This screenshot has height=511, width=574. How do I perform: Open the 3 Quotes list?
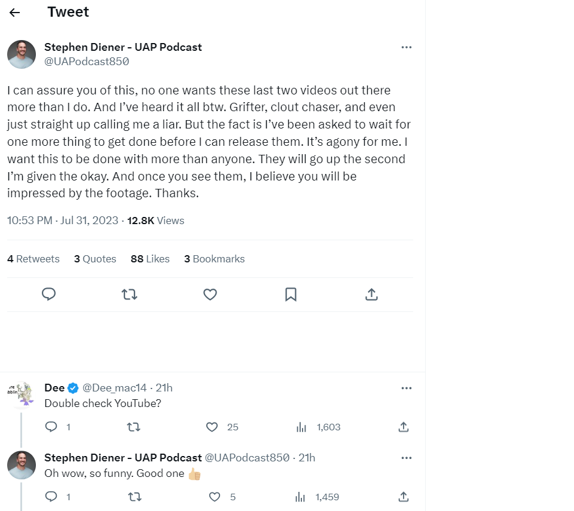pos(95,259)
